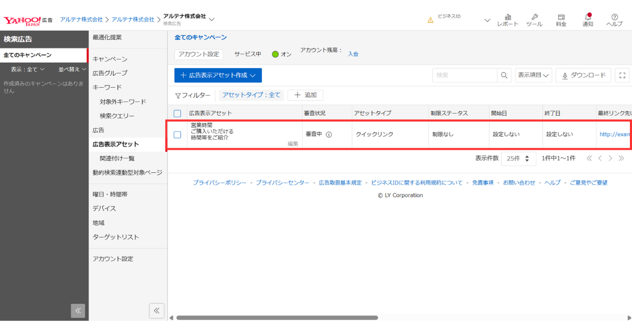Select アカウント設定 in the left menu
This screenshot has height=331, width=632.
point(113,258)
